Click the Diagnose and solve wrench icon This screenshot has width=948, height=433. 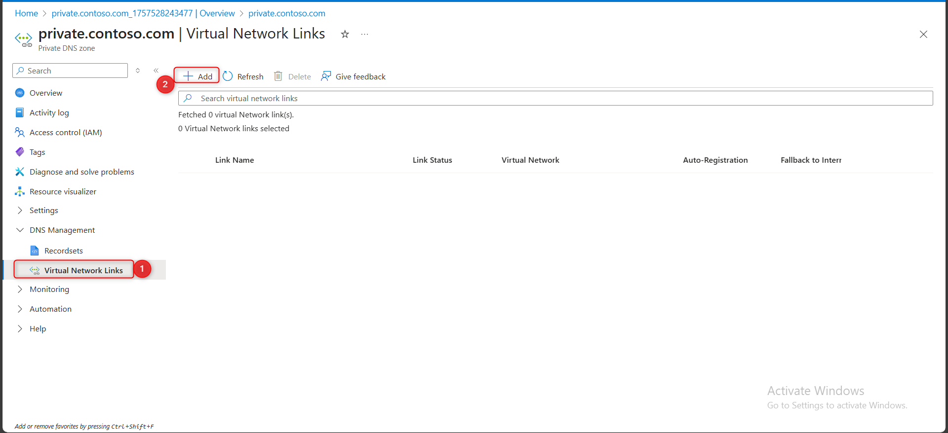point(20,172)
